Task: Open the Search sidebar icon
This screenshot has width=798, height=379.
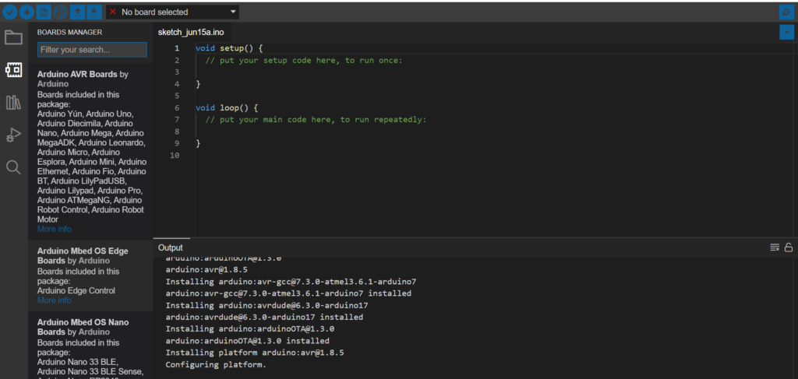Action: 13,167
